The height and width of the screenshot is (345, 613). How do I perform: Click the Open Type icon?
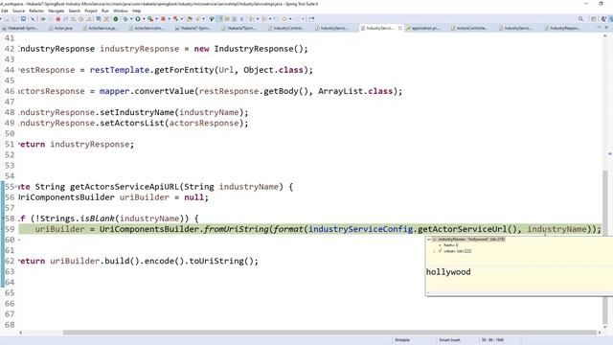190,19
